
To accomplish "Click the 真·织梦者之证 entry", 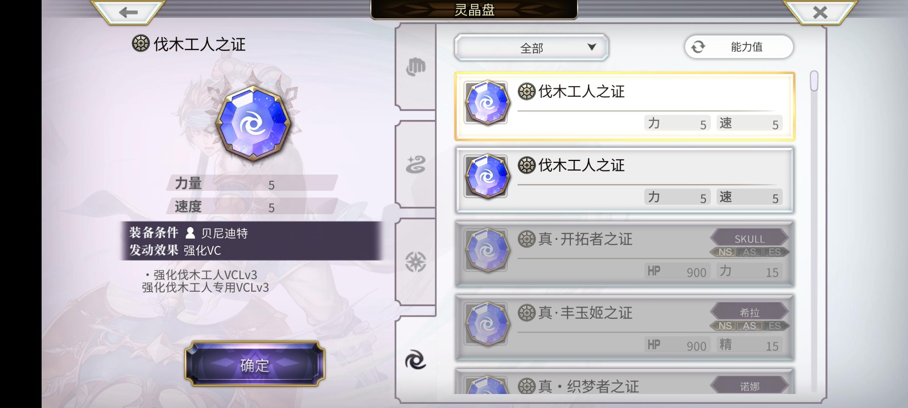I will (x=625, y=382).
